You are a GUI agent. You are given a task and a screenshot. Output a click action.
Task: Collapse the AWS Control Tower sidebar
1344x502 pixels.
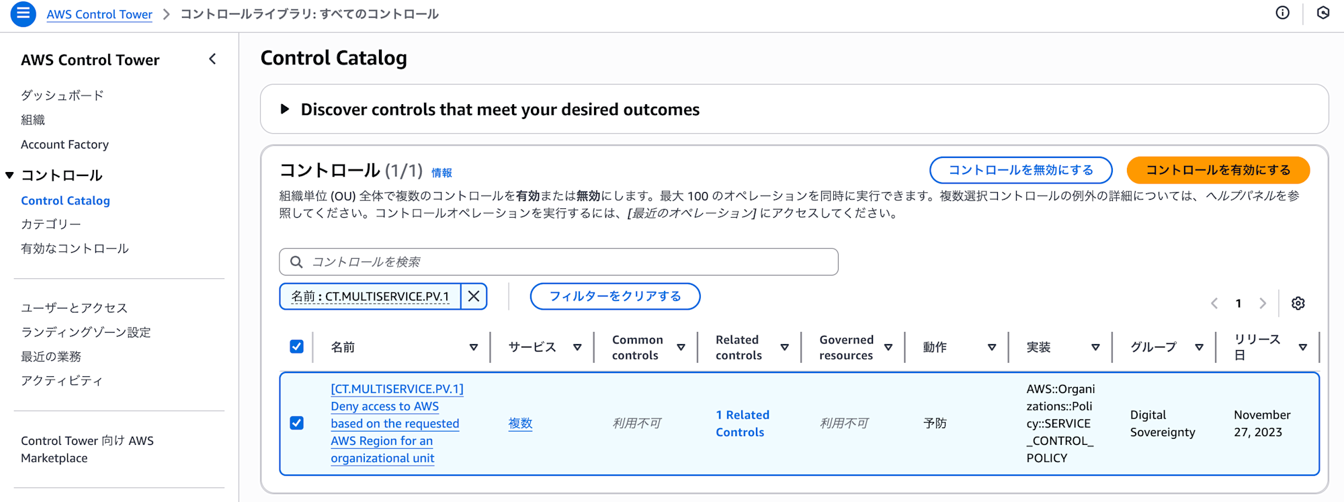click(x=212, y=59)
